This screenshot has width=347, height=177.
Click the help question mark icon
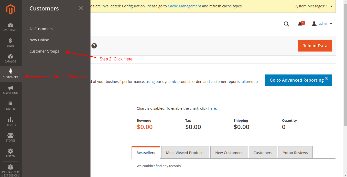pos(94,46)
